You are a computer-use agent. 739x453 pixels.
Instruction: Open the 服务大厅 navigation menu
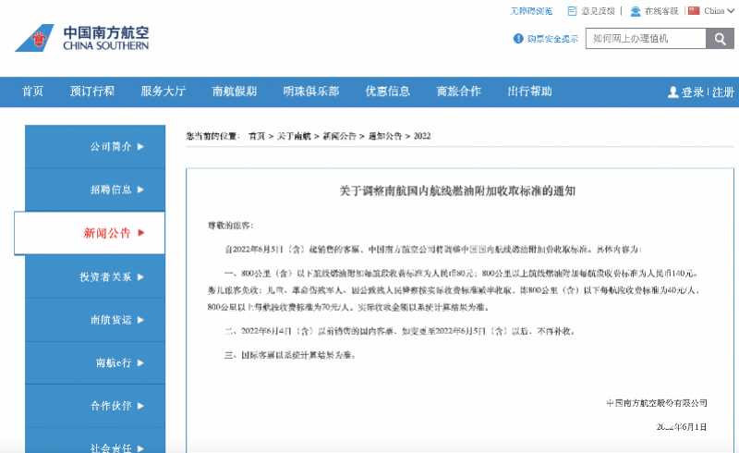[x=164, y=92]
